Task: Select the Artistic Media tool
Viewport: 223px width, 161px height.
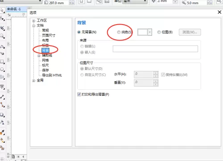Action: (x=2, y=53)
